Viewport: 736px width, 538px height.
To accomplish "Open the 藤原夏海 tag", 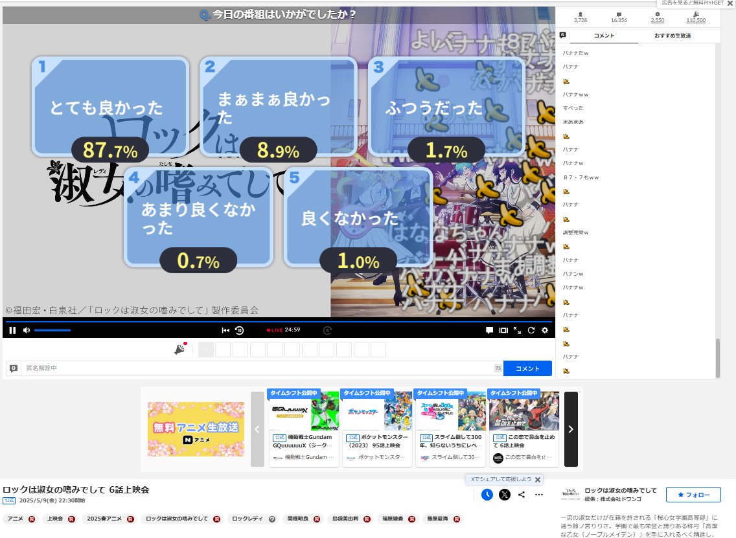I will click(x=437, y=519).
